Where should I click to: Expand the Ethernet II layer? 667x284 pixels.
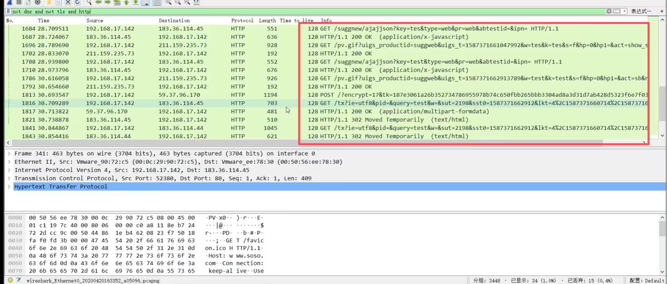tap(9, 162)
